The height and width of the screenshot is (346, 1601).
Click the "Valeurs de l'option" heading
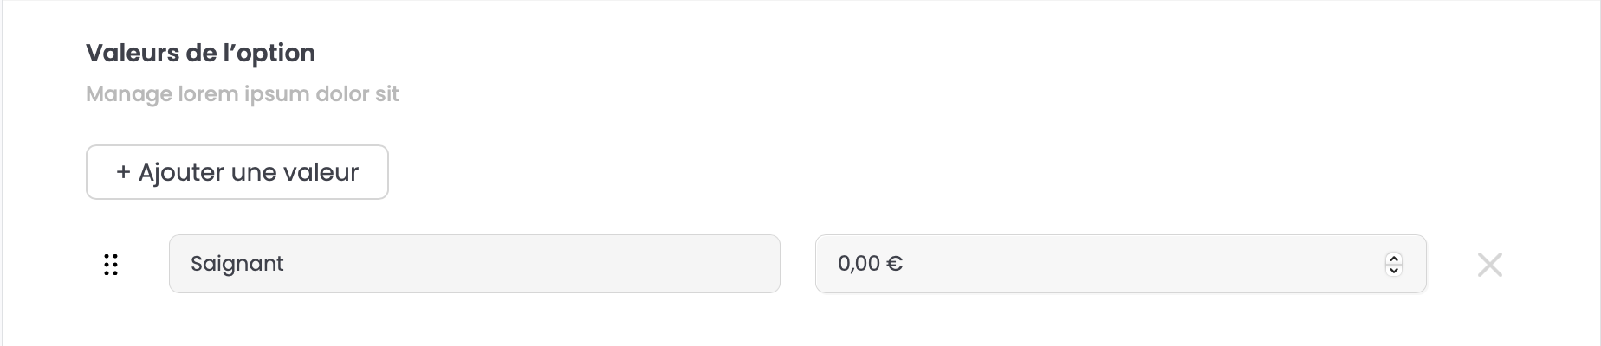tap(200, 54)
